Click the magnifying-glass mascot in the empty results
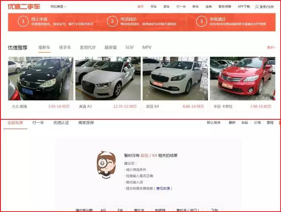Image resolution: width=281 pixels, height=212 pixels. [x=106, y=165]
